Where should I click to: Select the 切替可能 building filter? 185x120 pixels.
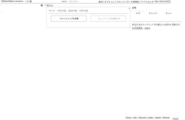(x=84, y=11)
